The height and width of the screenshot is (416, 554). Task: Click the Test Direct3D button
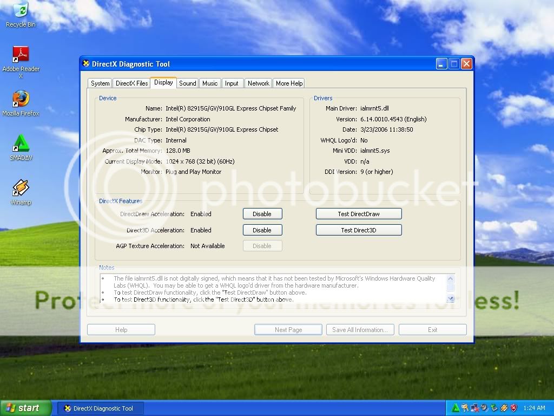[359, 230]
